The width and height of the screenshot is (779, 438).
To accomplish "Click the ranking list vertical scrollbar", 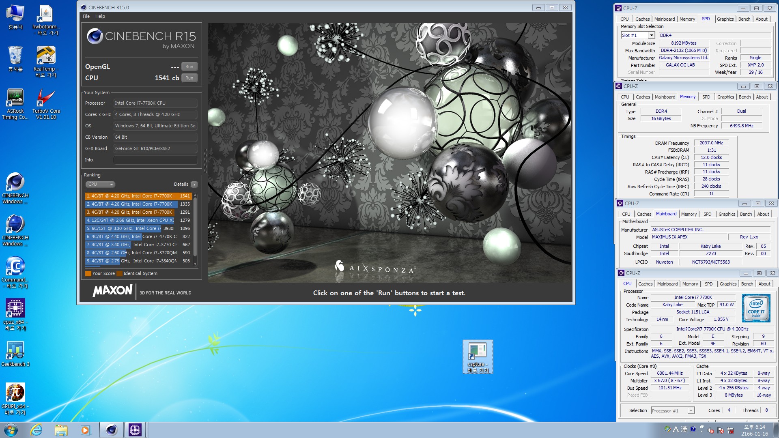I will [195, 229].
